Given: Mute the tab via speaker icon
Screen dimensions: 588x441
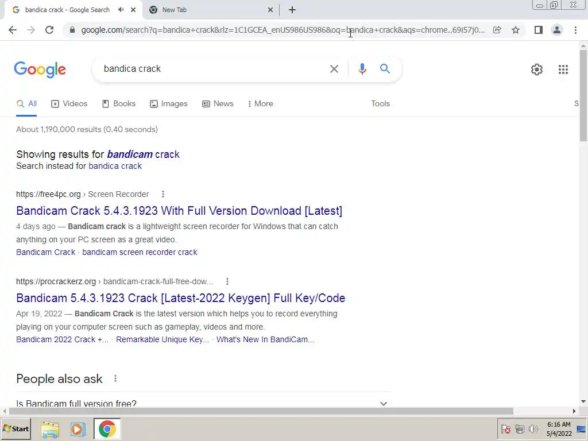Looking at the screenshot, I should pyautogui.click(x=121, y=10).
